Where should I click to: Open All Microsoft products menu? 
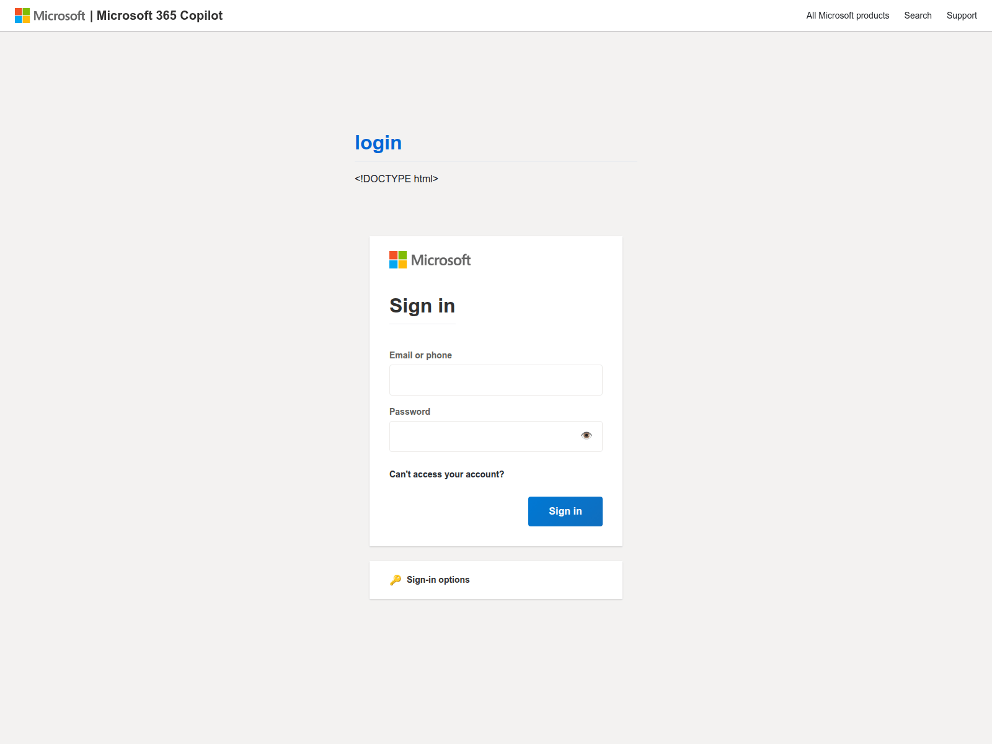848,15
